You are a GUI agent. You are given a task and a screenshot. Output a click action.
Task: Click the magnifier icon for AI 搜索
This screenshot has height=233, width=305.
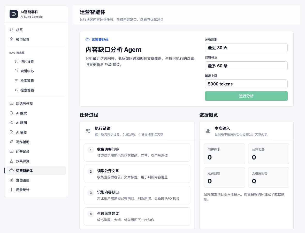[x=11, y=113]
